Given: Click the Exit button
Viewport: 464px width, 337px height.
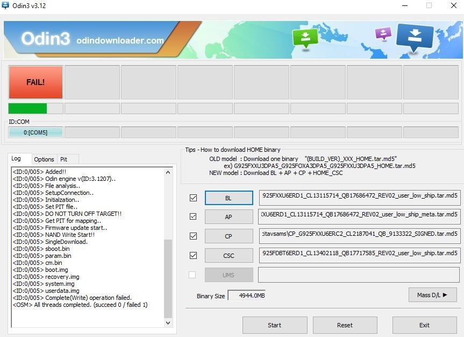Looking at the screenshot, I should click(x=425, y=325).
